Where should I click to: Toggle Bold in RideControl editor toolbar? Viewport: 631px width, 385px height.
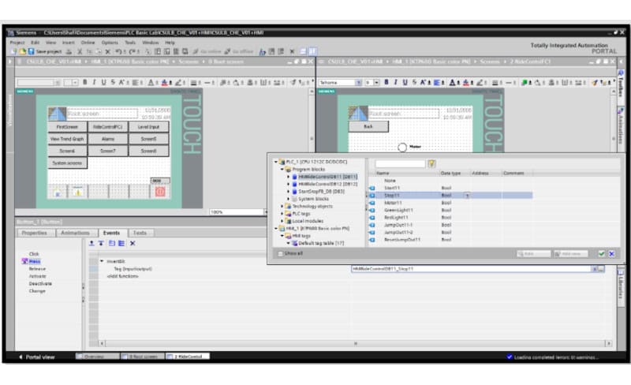click(386, 82)
